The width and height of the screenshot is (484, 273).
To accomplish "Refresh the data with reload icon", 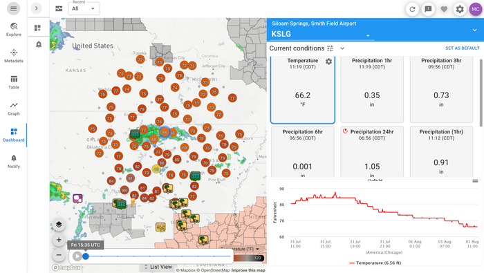I will tap(412, 9).
